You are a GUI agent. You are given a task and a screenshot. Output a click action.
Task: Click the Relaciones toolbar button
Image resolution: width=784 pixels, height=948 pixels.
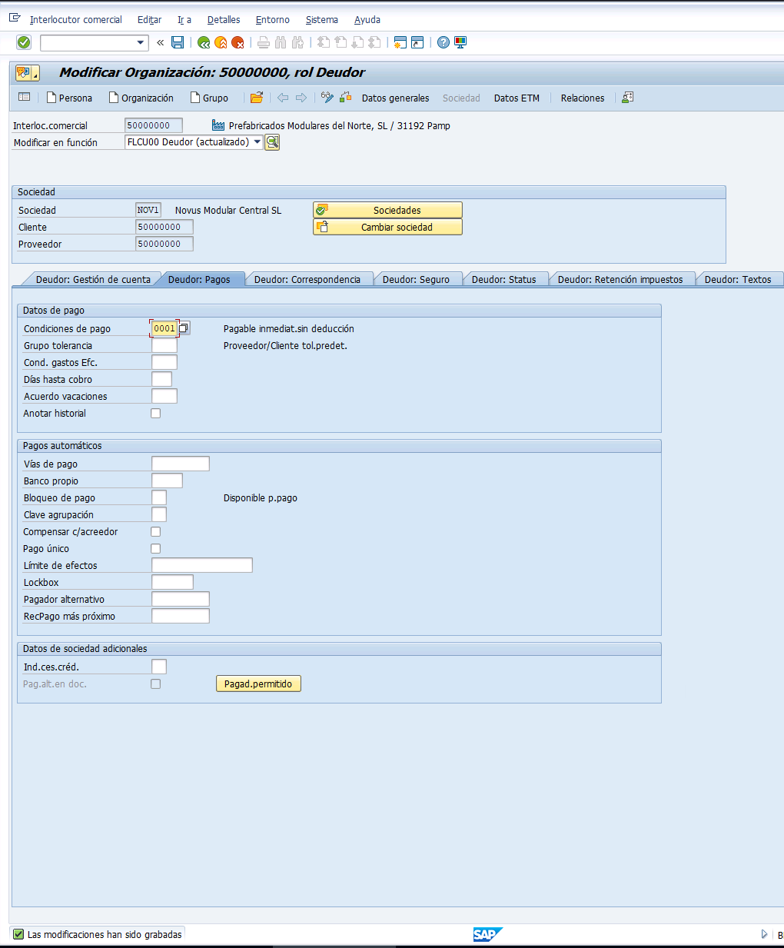583,98
